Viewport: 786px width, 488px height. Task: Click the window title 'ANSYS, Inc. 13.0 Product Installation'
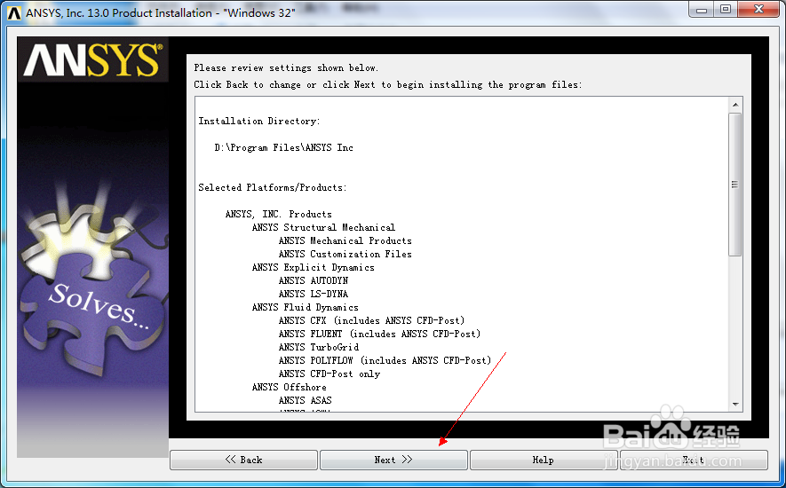161,13
